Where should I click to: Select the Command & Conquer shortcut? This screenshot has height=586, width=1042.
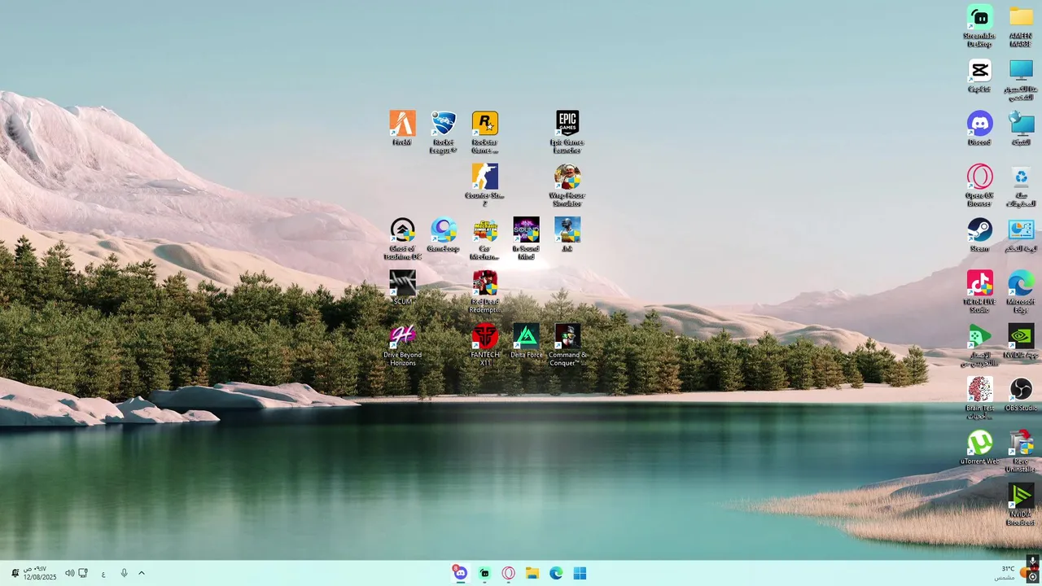point(567,344)
